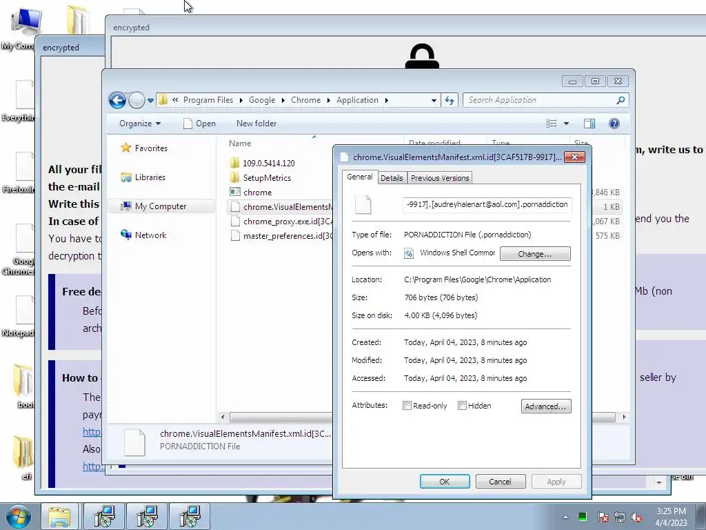706x530 pixels.
Task: Select Libraries in navigation pane
Action: click(143, 177)
